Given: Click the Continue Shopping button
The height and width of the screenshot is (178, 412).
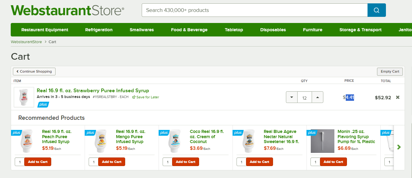Looking at the screenshot, I should 34,71.
